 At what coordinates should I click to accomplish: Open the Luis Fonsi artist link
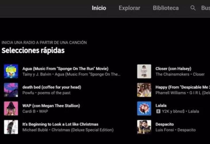coord(165,130)
